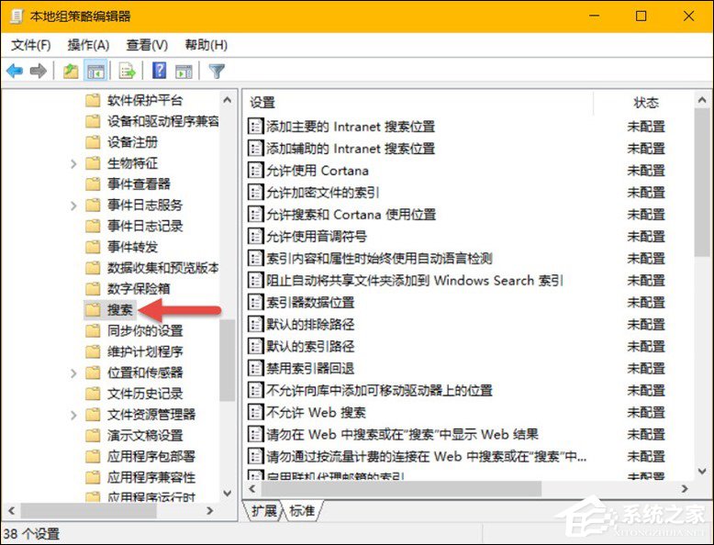The height and width of the screenshot is (545, 714).
Task: Select 维护计划程序 in the tree
Action: [145, 351]
